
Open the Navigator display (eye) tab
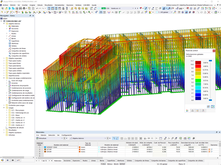(8, 160)
